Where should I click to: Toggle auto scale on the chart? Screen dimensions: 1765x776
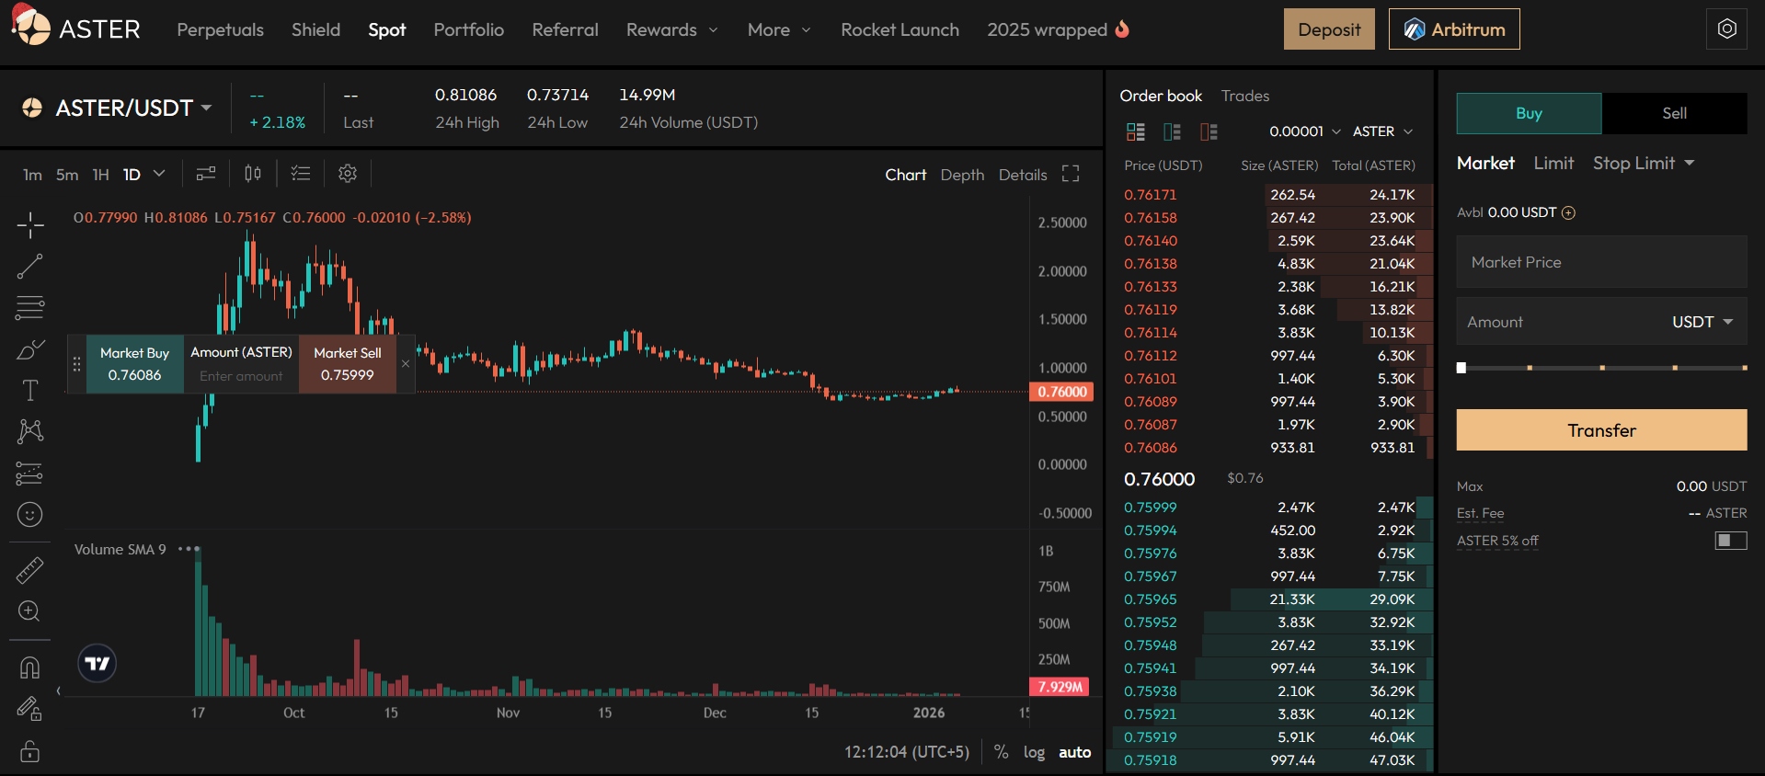tap(1074, 752)
